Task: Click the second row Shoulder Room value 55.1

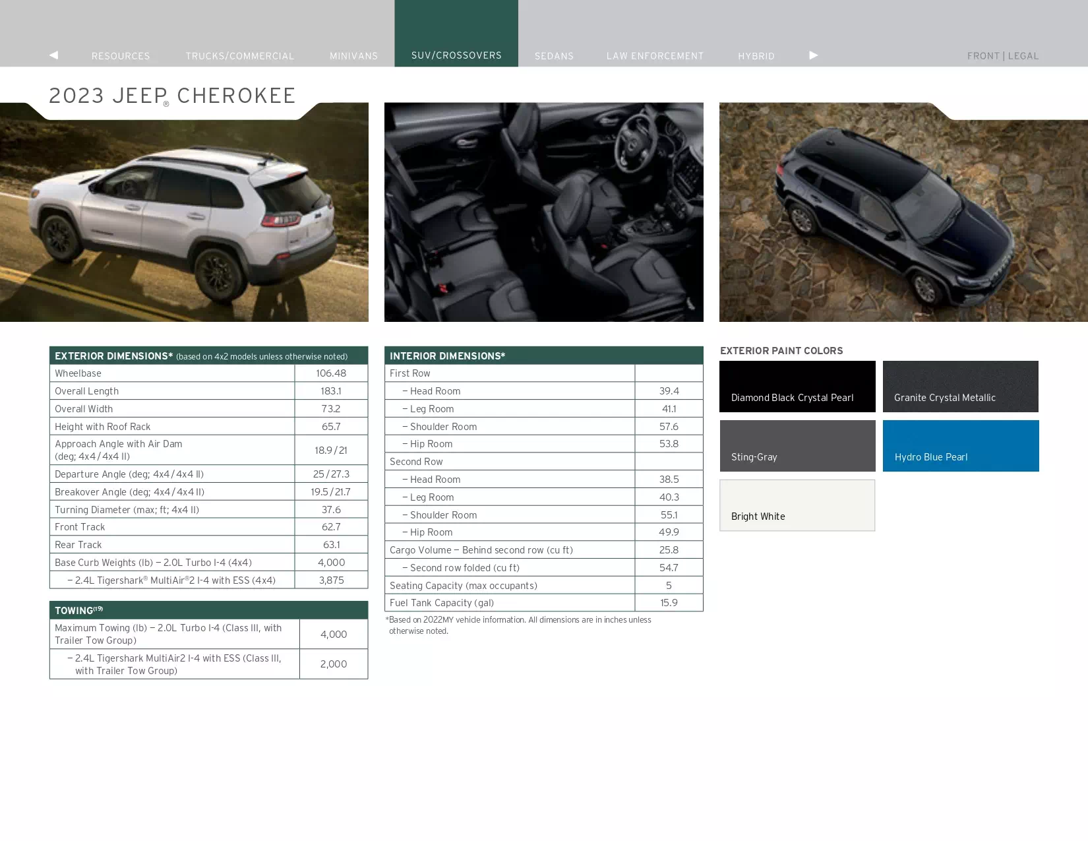Action: point(669,515)
